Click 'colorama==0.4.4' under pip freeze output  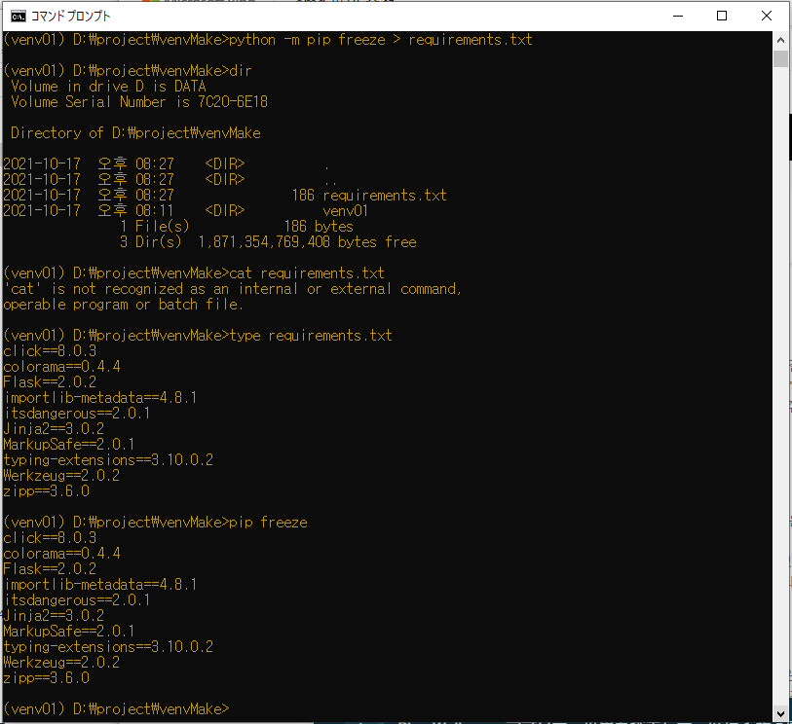tap(61, 554)
